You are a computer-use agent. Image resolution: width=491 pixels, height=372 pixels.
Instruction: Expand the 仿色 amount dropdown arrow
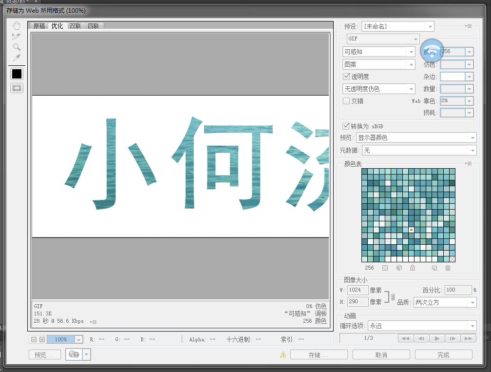coord(469,64)
